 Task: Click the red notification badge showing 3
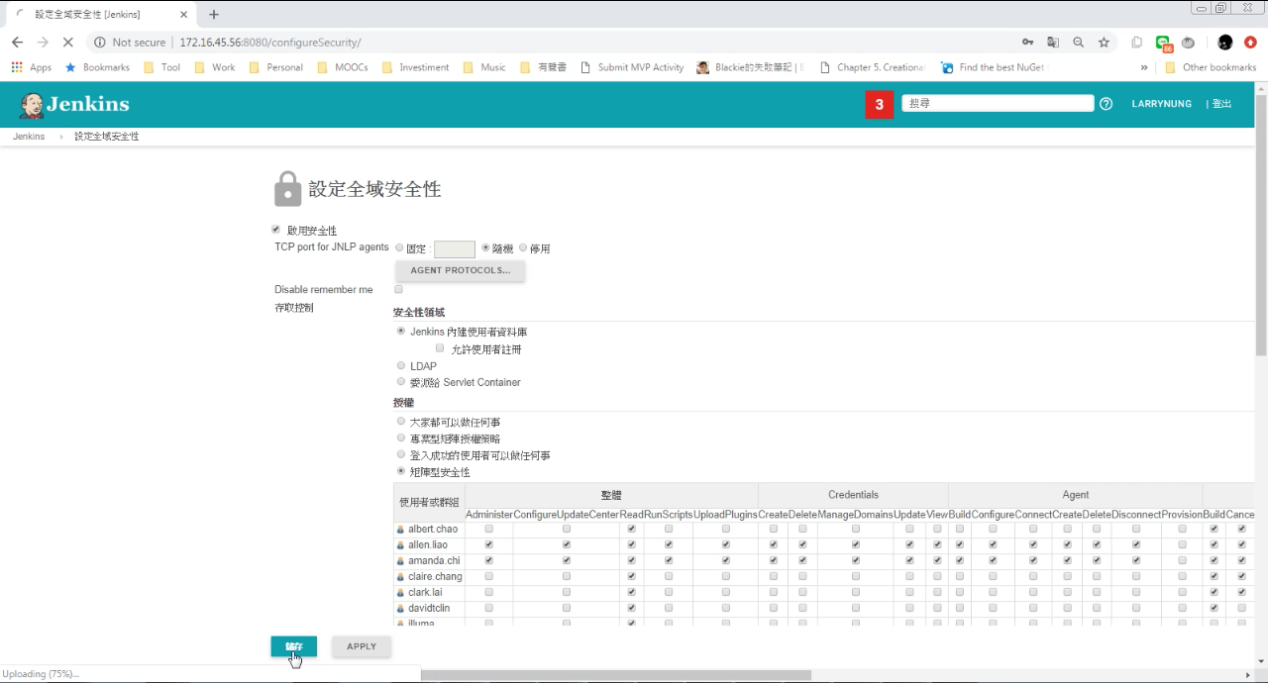click(x=879, y=104)
